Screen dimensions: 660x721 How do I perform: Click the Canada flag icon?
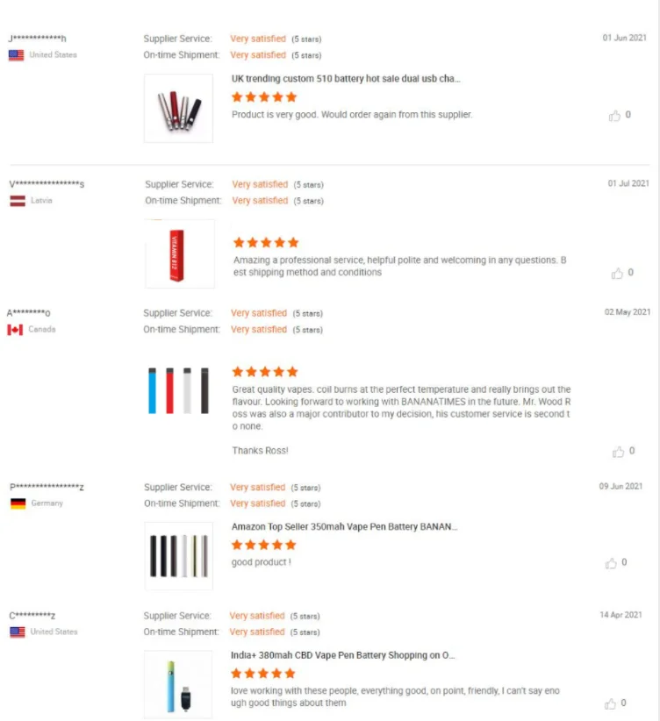coord(15,330)
